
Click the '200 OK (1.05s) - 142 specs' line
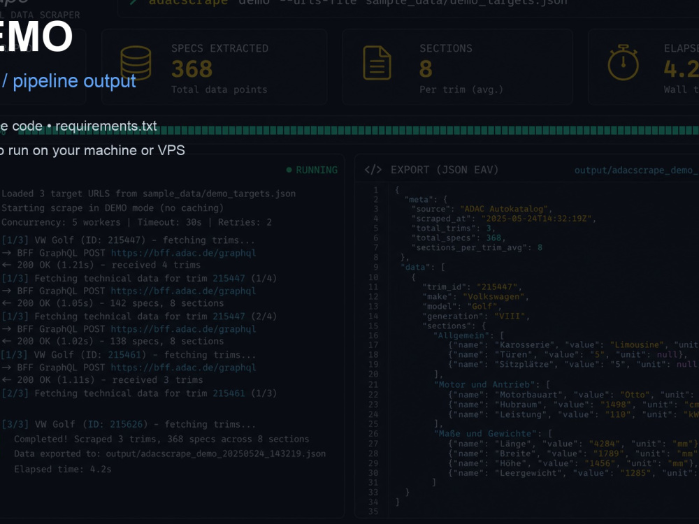click(113, 303)
